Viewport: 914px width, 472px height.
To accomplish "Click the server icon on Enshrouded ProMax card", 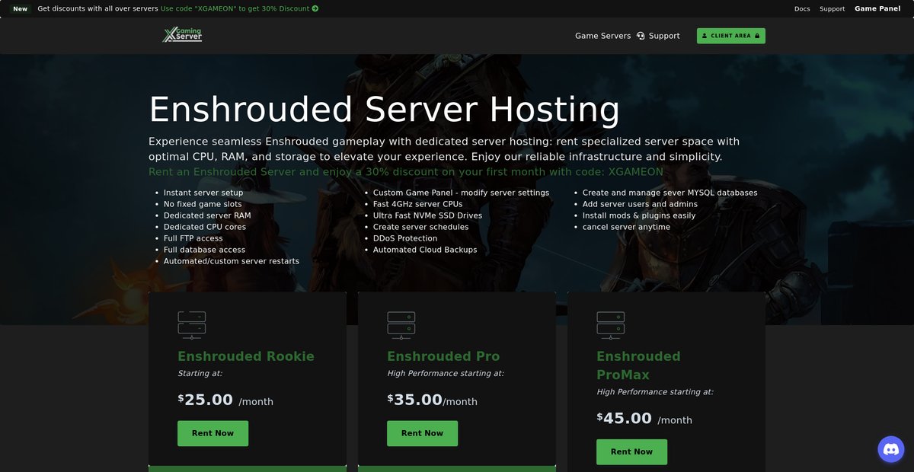I will [611, 325].
